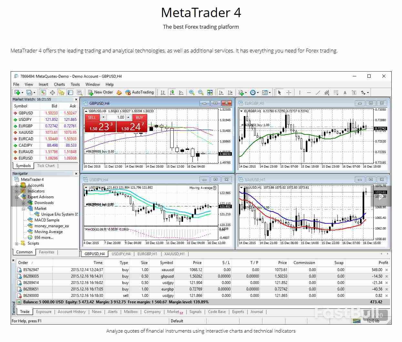Switch to bar chart icon

[x=163, y=93]
